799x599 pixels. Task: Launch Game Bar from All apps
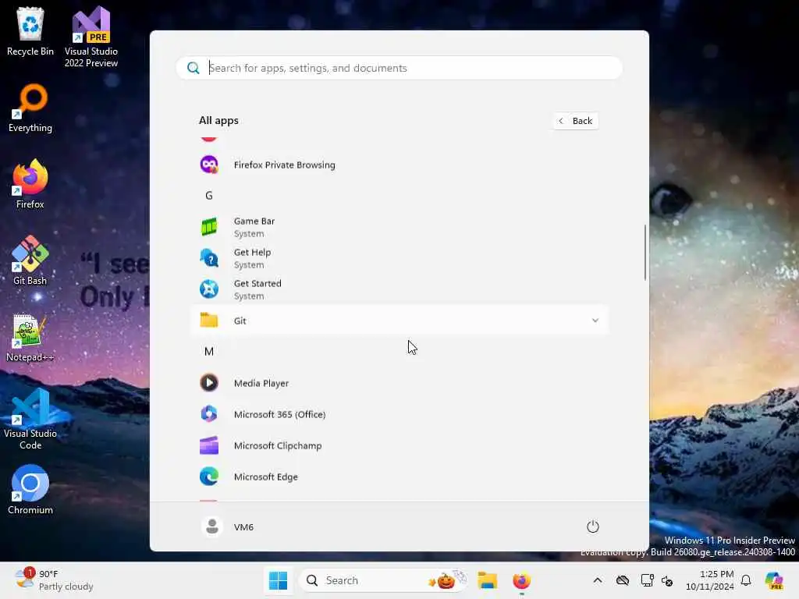399,227
